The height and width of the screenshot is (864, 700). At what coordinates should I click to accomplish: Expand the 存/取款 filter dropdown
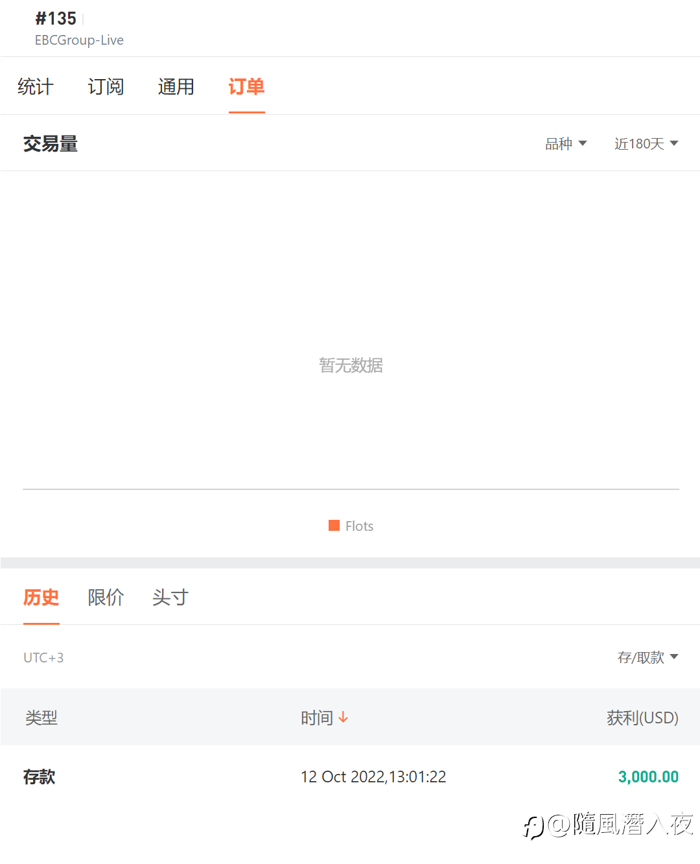(647, 657)
